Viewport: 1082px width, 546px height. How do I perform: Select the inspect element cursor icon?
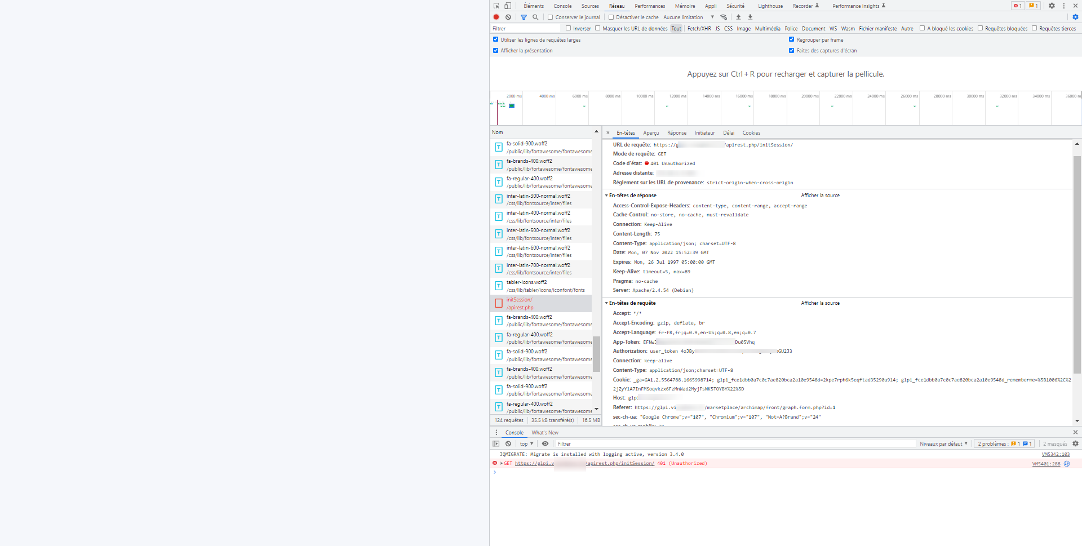pyautogui.click(x=496, y=6)
